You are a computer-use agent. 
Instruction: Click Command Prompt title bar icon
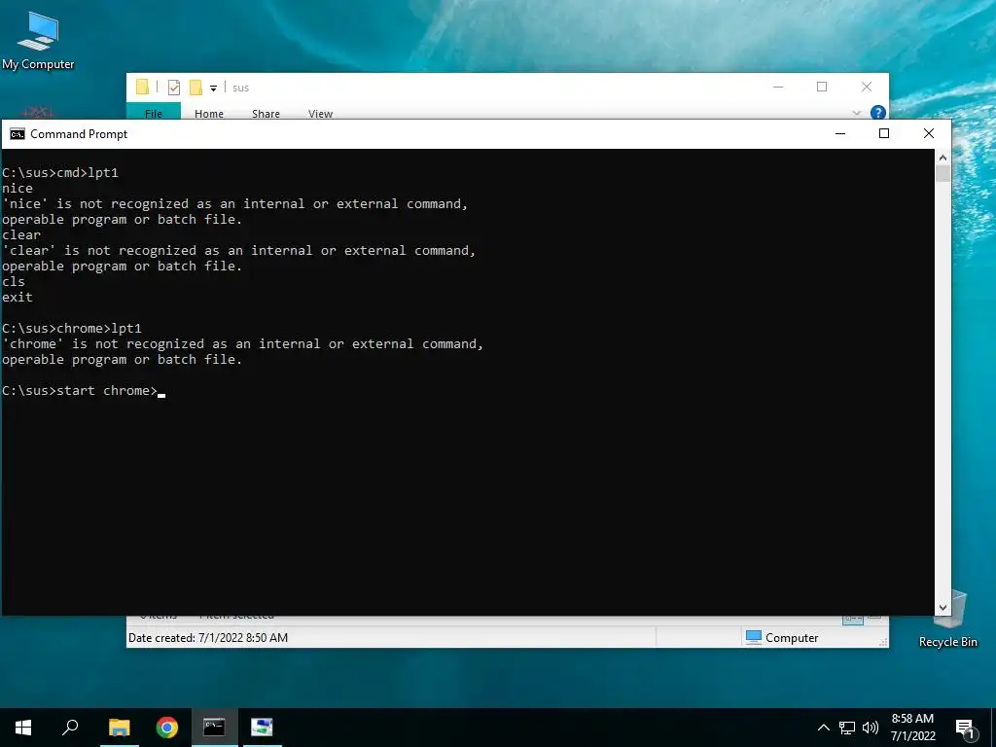(x=18, y=134)
